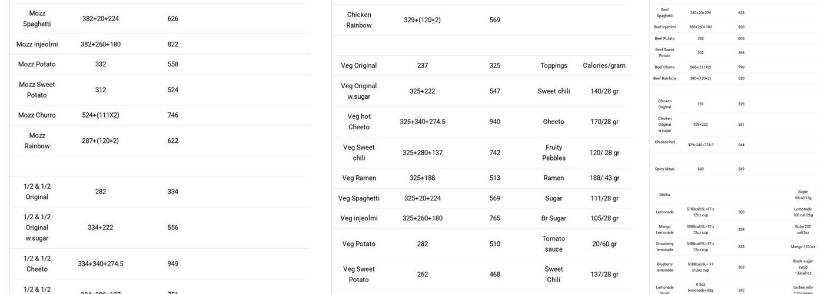The width and height of the screenshot is (824, 294).
Task: Click the Spicy Mayo cell
Action: [x=664, y=169]
